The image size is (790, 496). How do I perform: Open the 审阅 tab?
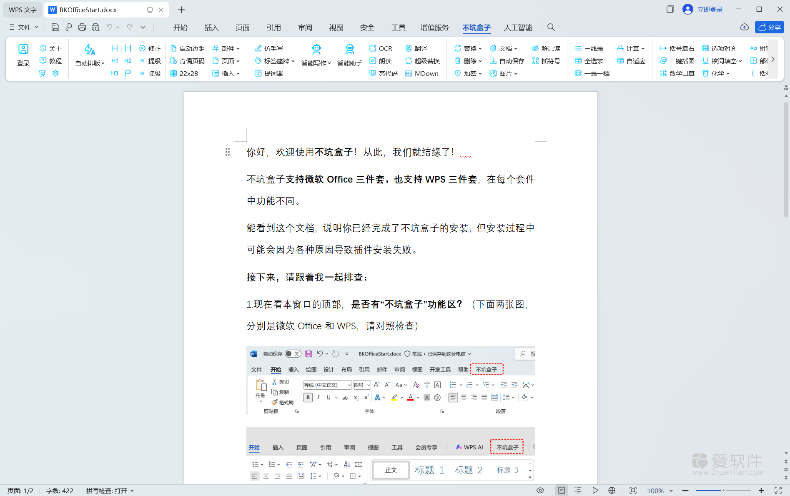(x=305, y=28)
